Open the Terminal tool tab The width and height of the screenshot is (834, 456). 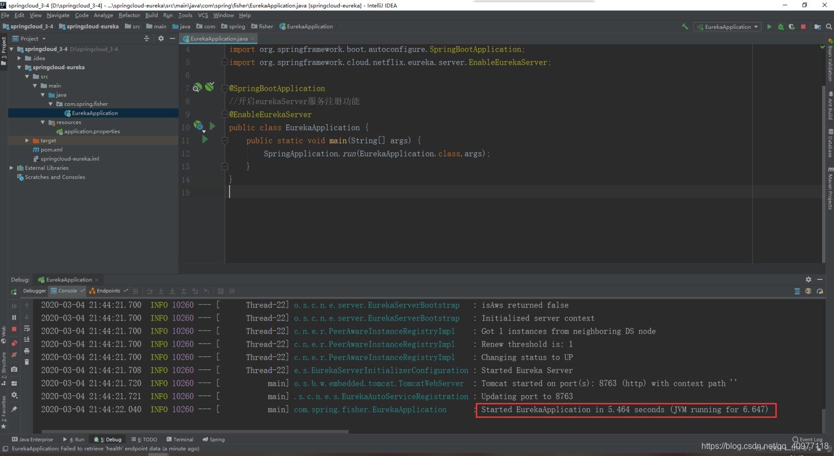[180, 439]
